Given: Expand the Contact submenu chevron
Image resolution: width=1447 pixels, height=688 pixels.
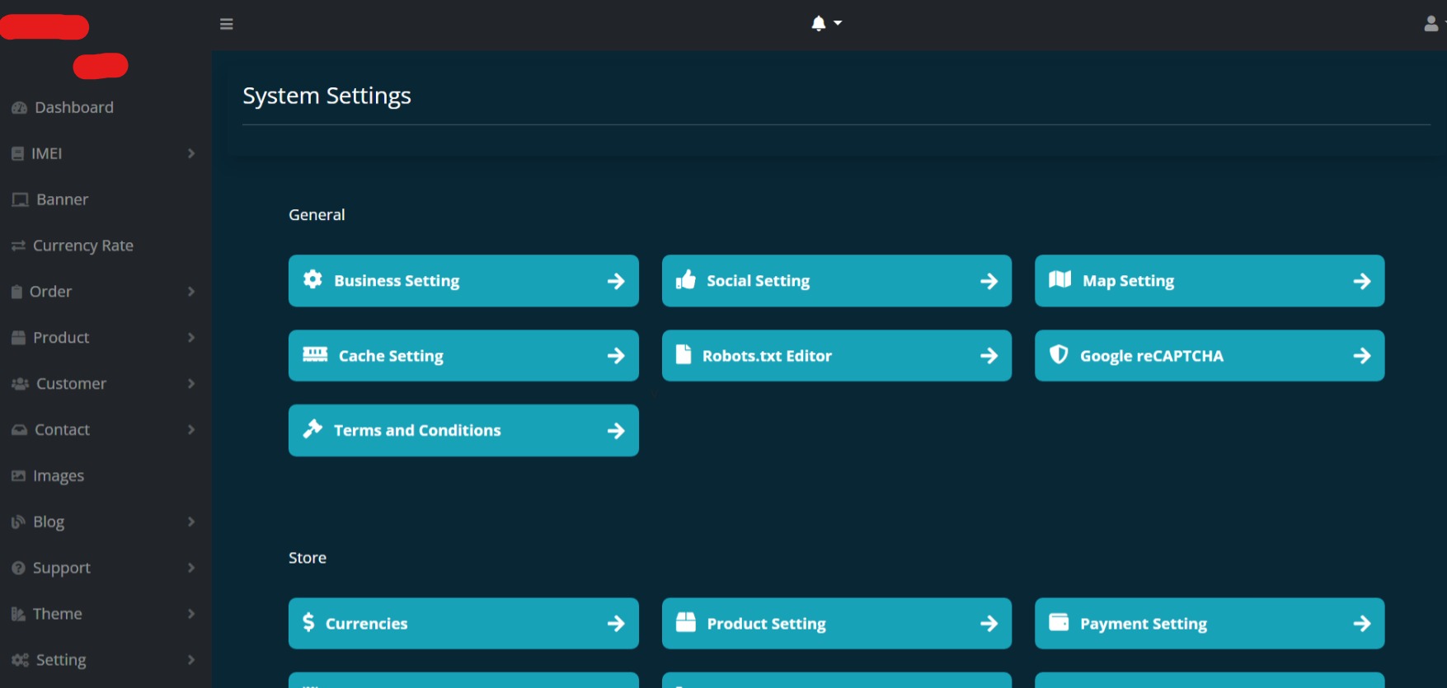Looking at the screenshot, I should pyautogui.click(x=191, y=430).
